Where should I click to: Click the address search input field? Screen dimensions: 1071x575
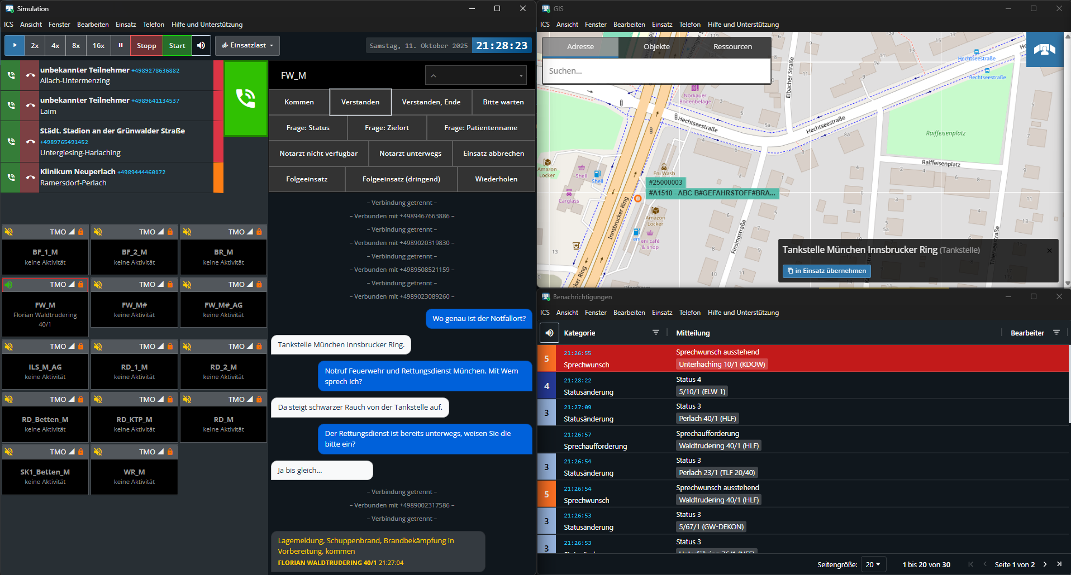point(656,71)
